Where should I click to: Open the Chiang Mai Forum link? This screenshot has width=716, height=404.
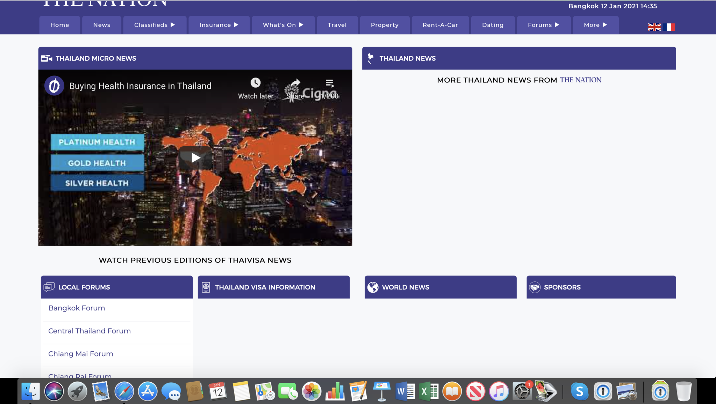pos(81,354)
